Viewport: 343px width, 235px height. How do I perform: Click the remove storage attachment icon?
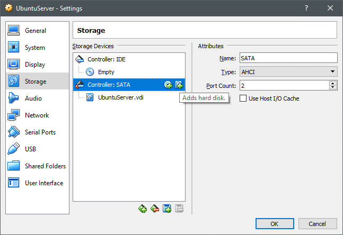(x=179, y=209)
